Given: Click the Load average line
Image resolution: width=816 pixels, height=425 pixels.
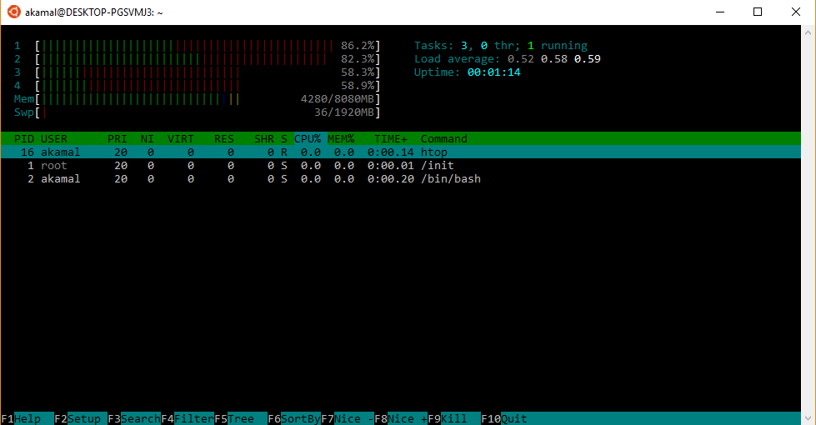Looking at the screenshot, I should pyautogui.click(x=508, y=59).
